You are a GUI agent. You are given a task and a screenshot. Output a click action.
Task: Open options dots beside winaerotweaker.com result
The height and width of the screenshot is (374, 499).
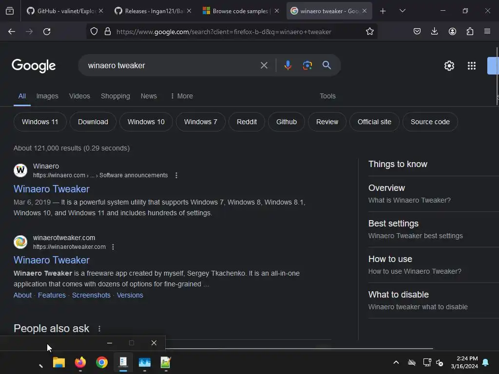[x=113, y=247]
